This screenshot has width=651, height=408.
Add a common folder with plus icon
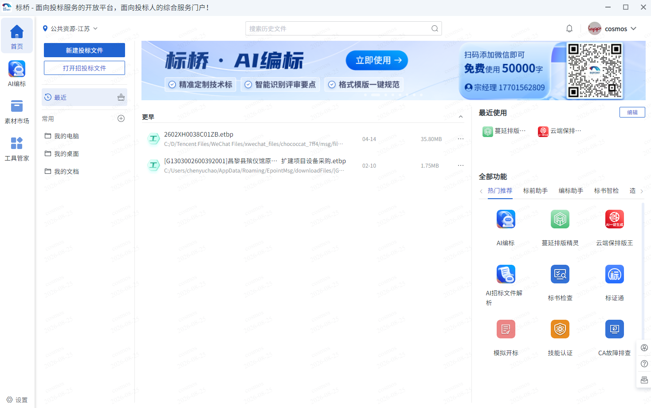(x=121, y=118)
